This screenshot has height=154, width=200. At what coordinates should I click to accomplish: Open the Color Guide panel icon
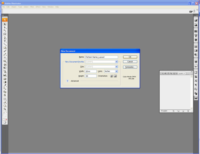(x=196, y=25)
